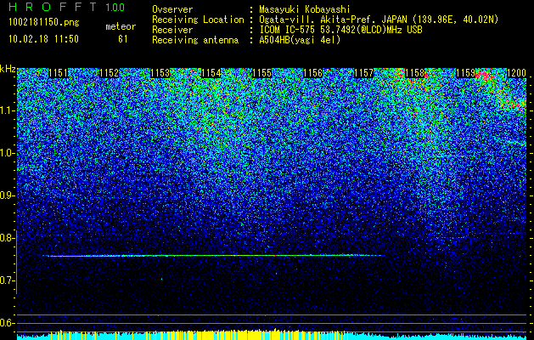The height and width of the screenshot is (340, 534).
Task: Click the filename 1002181150.png
Action: 44,22
